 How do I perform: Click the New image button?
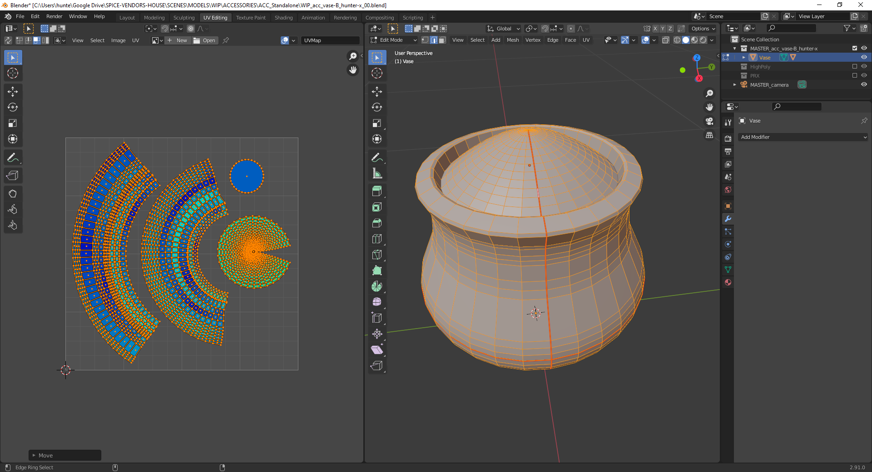coord(178,40)
